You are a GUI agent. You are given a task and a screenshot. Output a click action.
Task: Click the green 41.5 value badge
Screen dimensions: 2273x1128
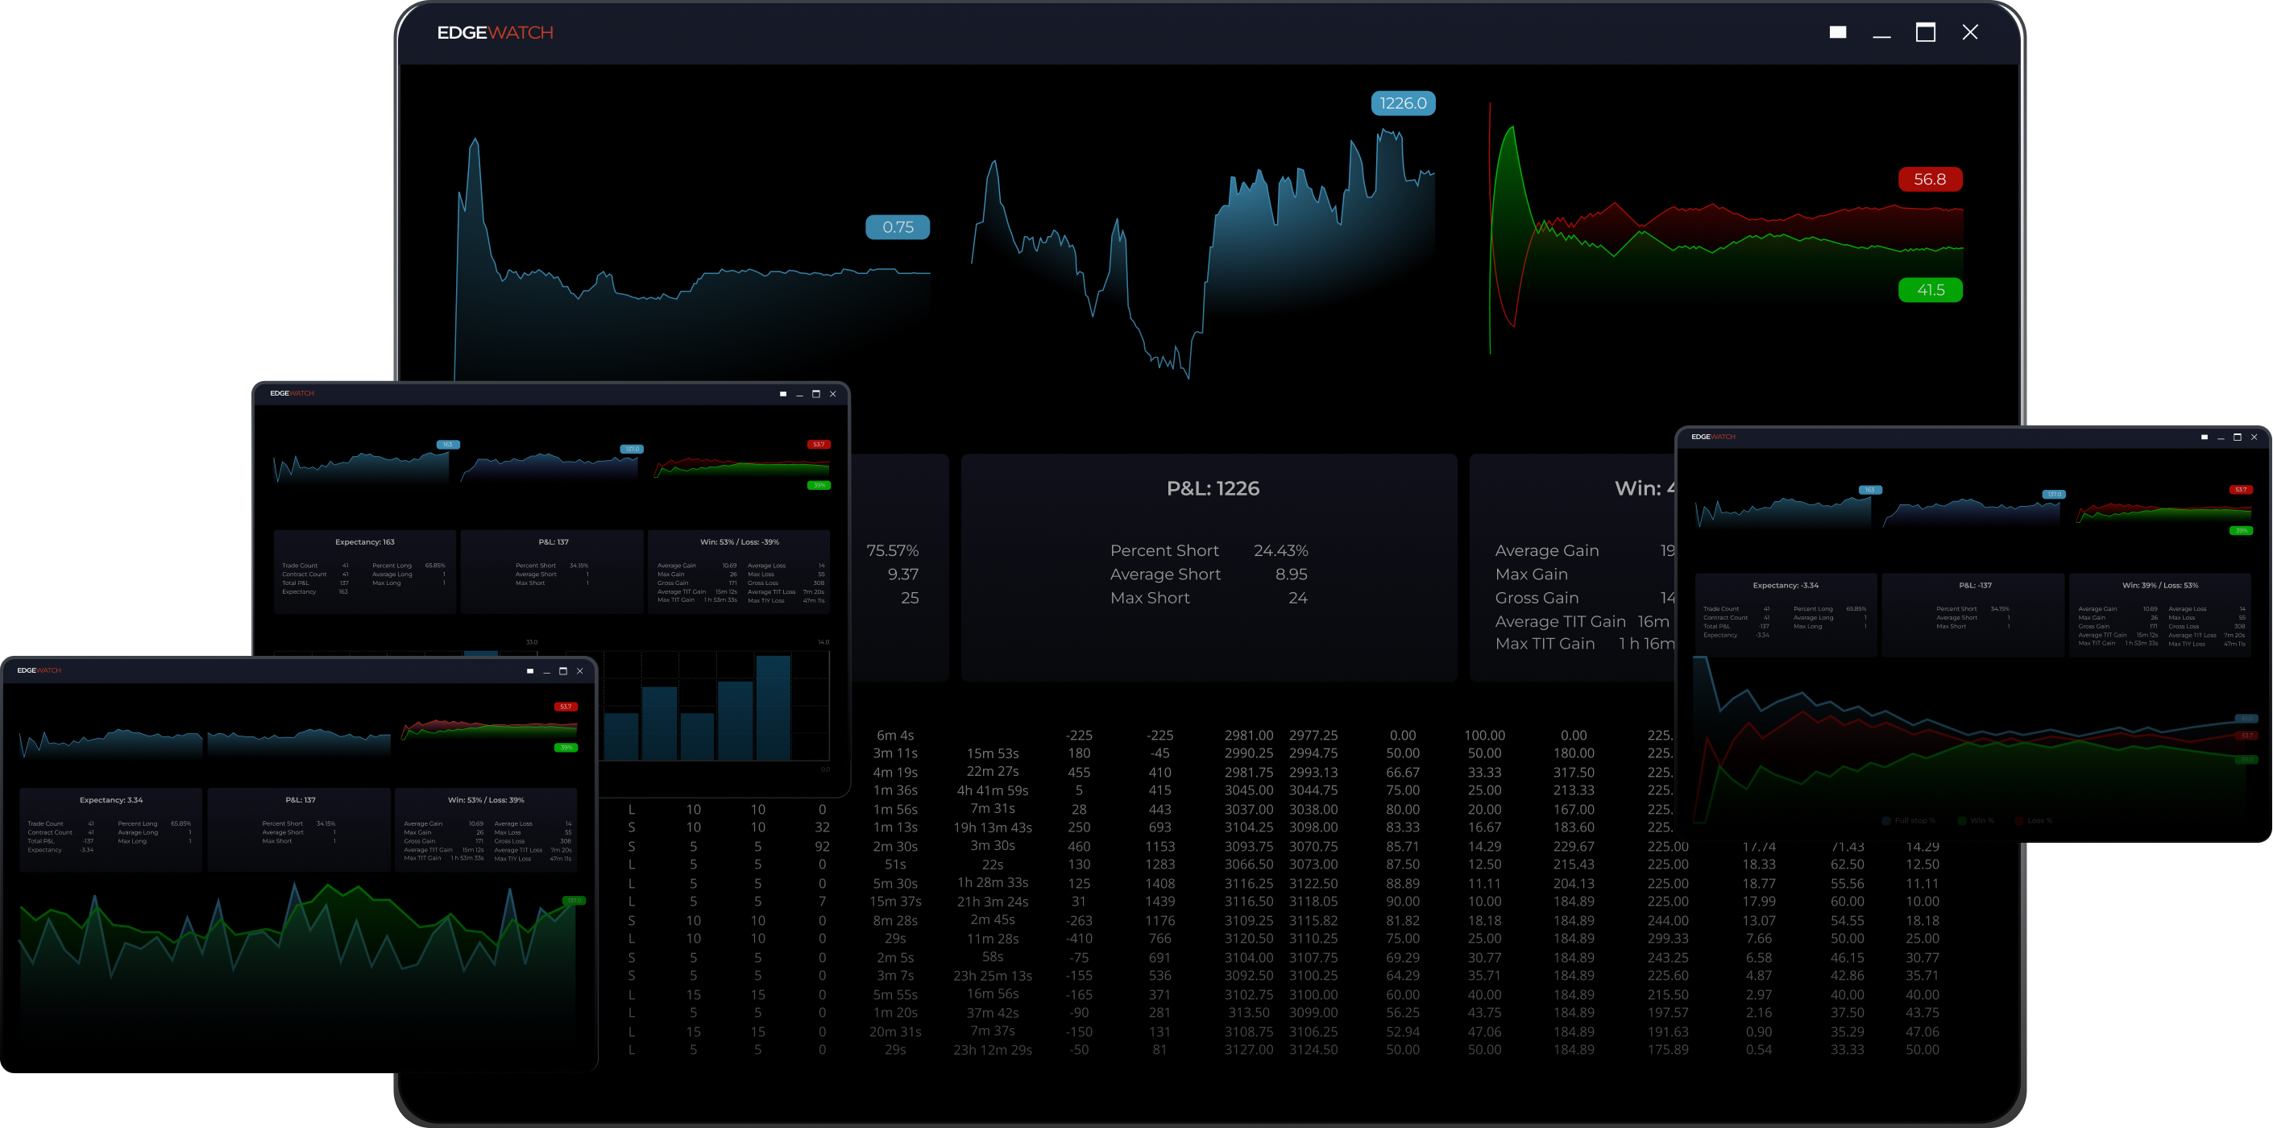tap(1931, 289)
